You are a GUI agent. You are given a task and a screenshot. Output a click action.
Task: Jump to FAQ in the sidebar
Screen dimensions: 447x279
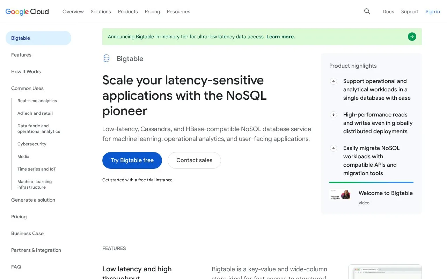[x=16, y=267]
